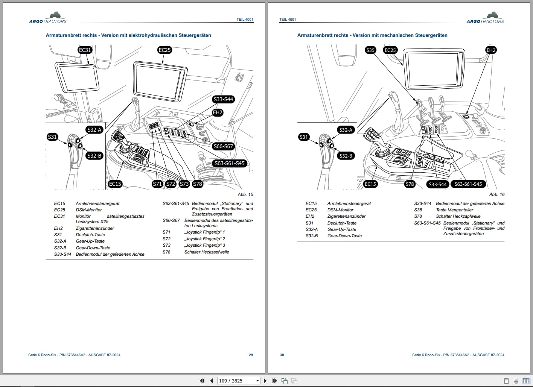This screenshot has height=387, width=533.
Task: Go to the first page
Action: coord(202,381)
